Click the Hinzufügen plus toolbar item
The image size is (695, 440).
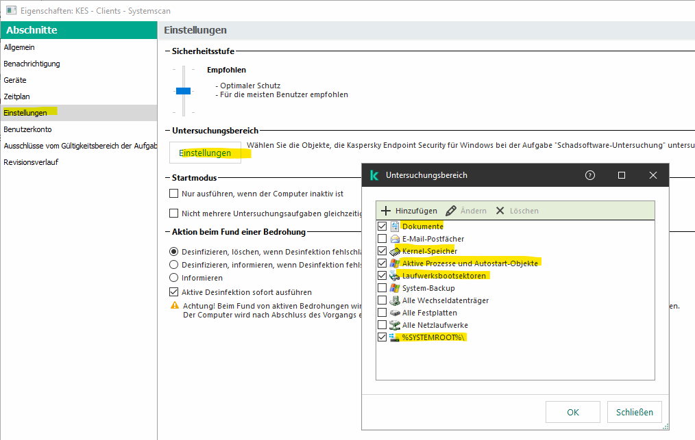[x=409, y=211]
